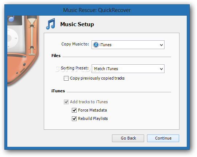The image size is (197, 157).
Task: Uncheck Rebuild Playlists option
Action: coord(74,118)
